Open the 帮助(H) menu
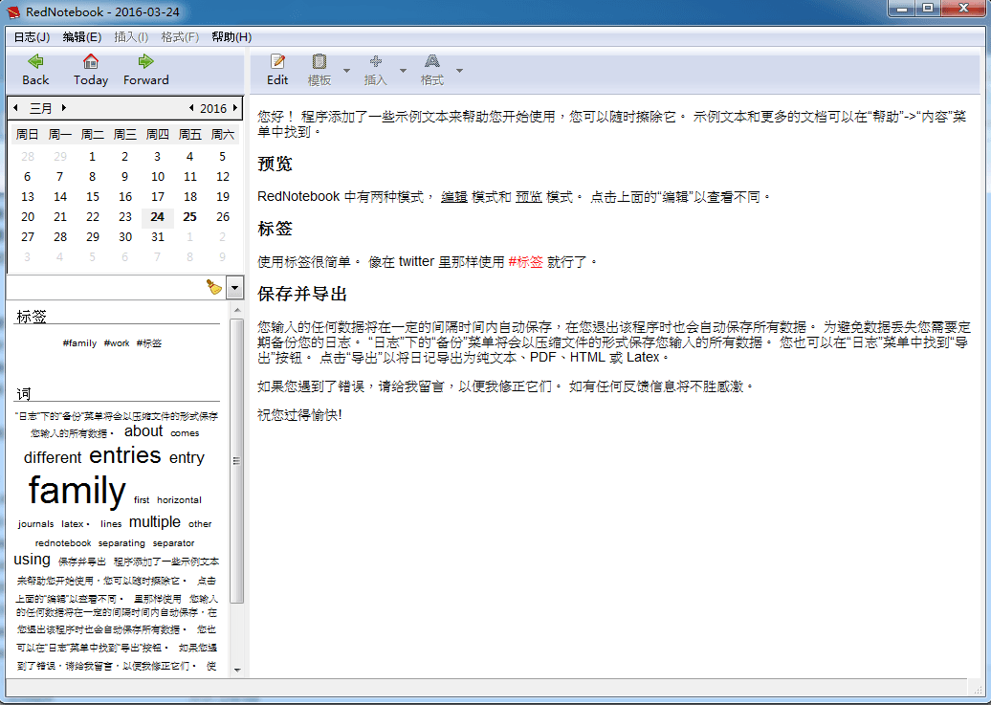The width and height of the screenshot is (991, 705). point(231,37)
